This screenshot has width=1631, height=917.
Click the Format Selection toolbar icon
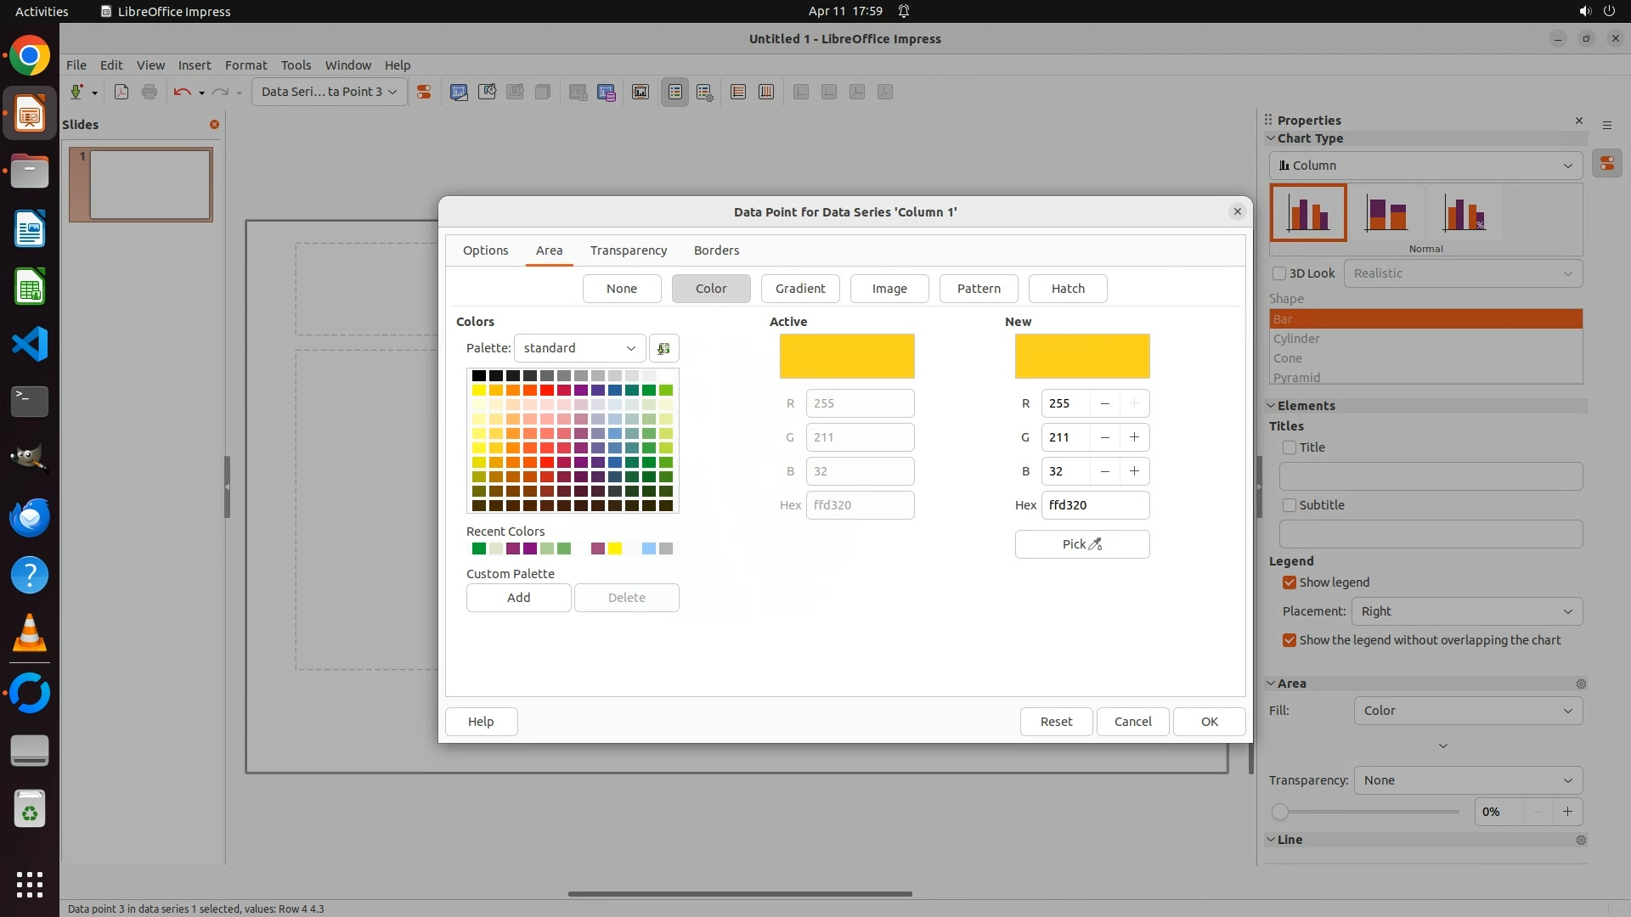tap(423, 92)
